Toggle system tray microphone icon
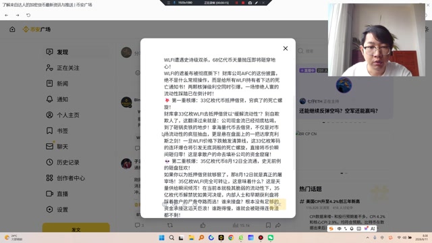Screen dimensions: 432x243 375,238
